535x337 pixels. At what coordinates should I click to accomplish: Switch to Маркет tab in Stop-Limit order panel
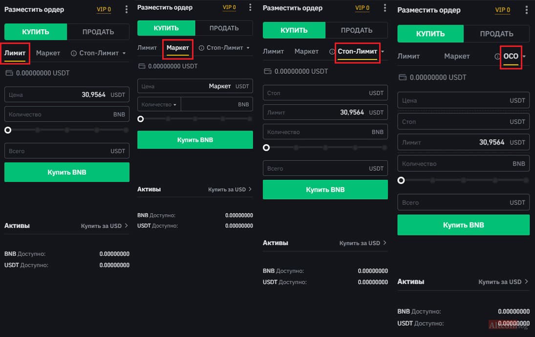(306, 51)
